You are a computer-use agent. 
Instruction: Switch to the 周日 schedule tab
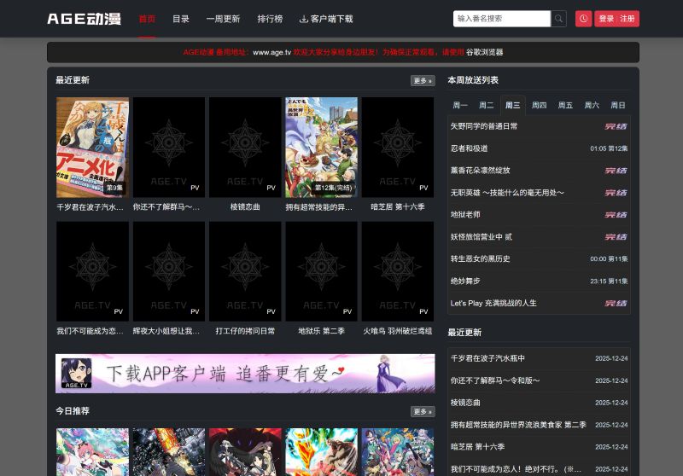tap(617, 105)
